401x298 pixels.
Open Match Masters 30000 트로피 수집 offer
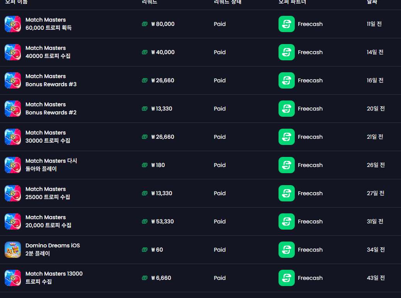48,136
